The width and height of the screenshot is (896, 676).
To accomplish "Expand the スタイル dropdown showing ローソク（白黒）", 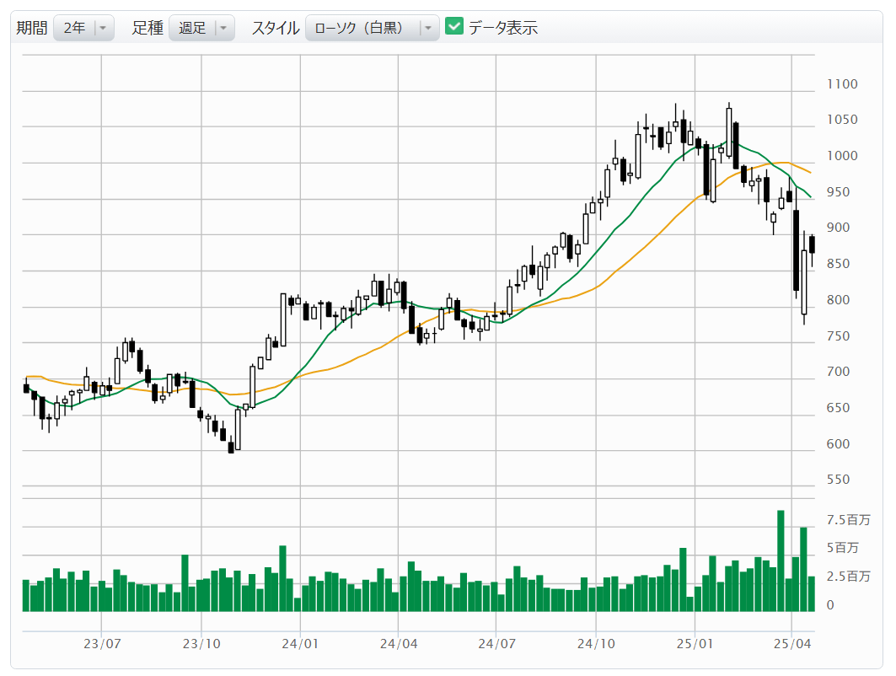I will tap(372, 28).
